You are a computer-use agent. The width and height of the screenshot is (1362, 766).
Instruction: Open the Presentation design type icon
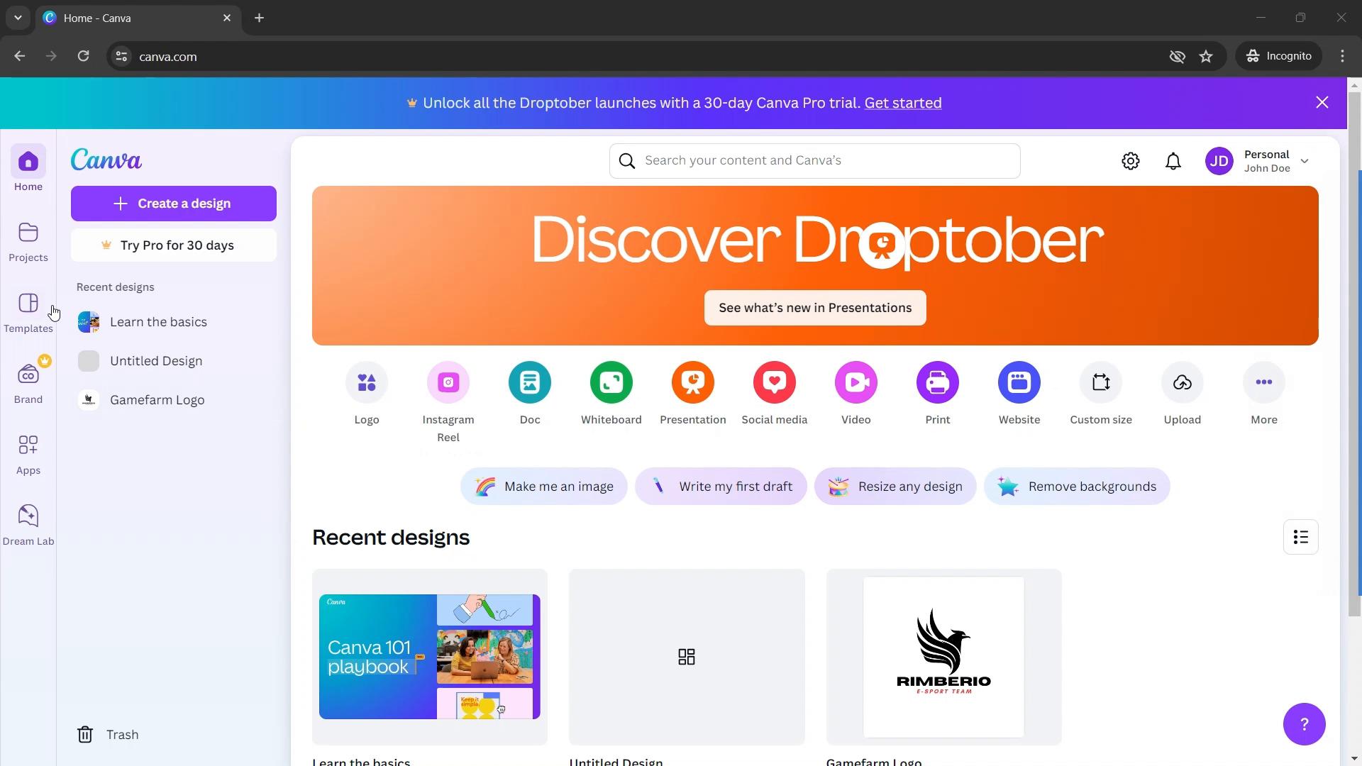pos(694,382)
